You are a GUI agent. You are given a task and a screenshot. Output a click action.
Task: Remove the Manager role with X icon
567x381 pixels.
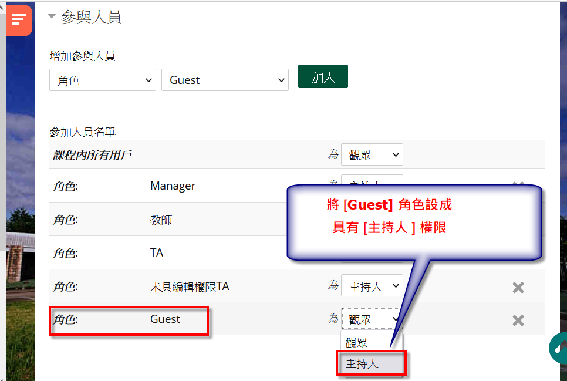(x=518, y=185)
